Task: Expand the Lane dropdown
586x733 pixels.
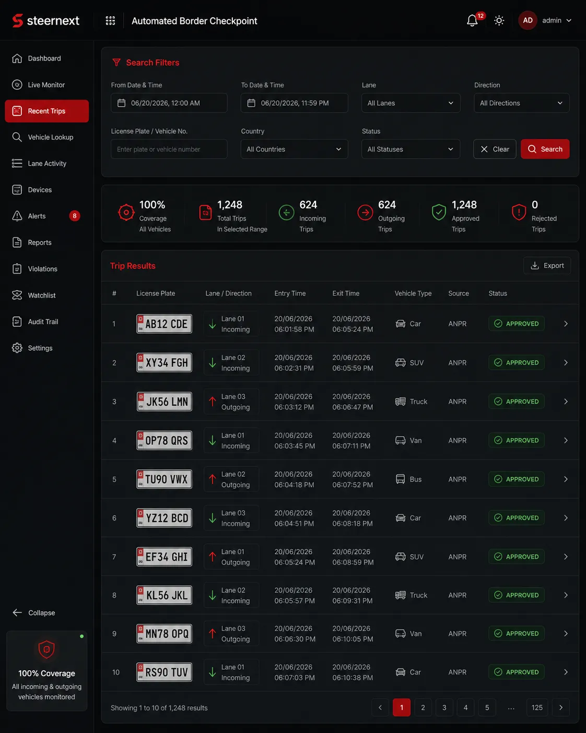Action: [x=411, y=103]
